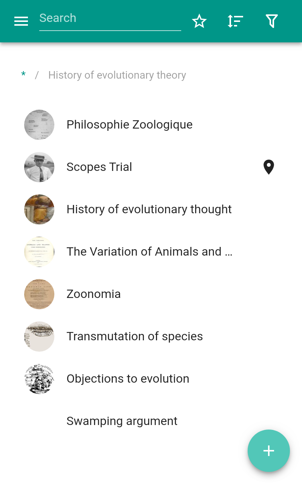Click the Search input field
Viewport: 302px width, 484px height.
[110, 18]
